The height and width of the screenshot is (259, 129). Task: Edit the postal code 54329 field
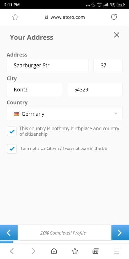tap(95, 90)
